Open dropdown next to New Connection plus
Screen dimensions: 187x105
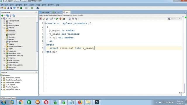[5, 15]
